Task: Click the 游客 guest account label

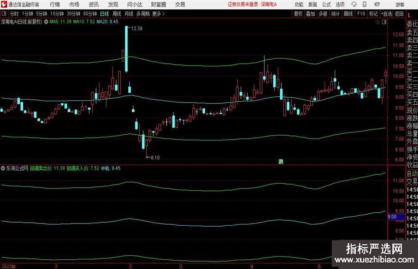Action: [400, 4]
